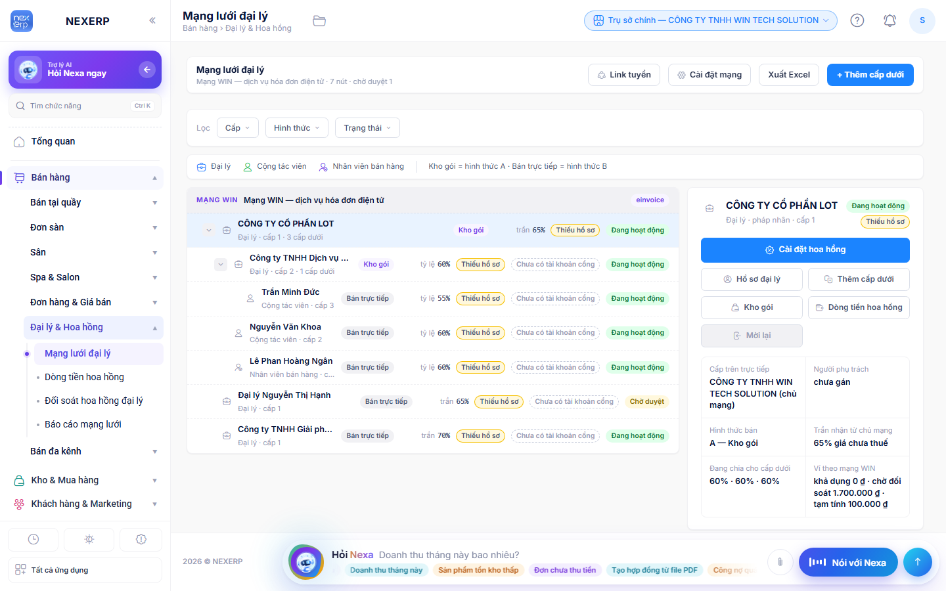Viewport: 946px width, 591px height.
Task: Open Đối soát hoa hồng đại lý menu item
Action: click(x=99, y=401)
